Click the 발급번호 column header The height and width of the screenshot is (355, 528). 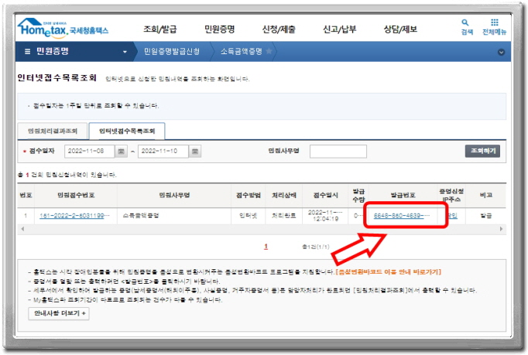403,195
